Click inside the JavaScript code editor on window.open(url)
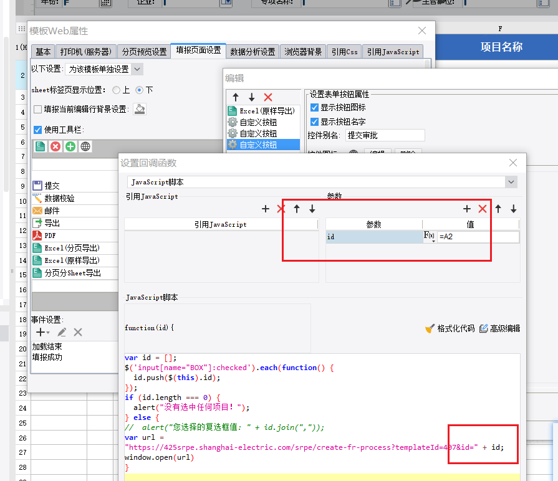558x481 pixels. click(160, 457)
